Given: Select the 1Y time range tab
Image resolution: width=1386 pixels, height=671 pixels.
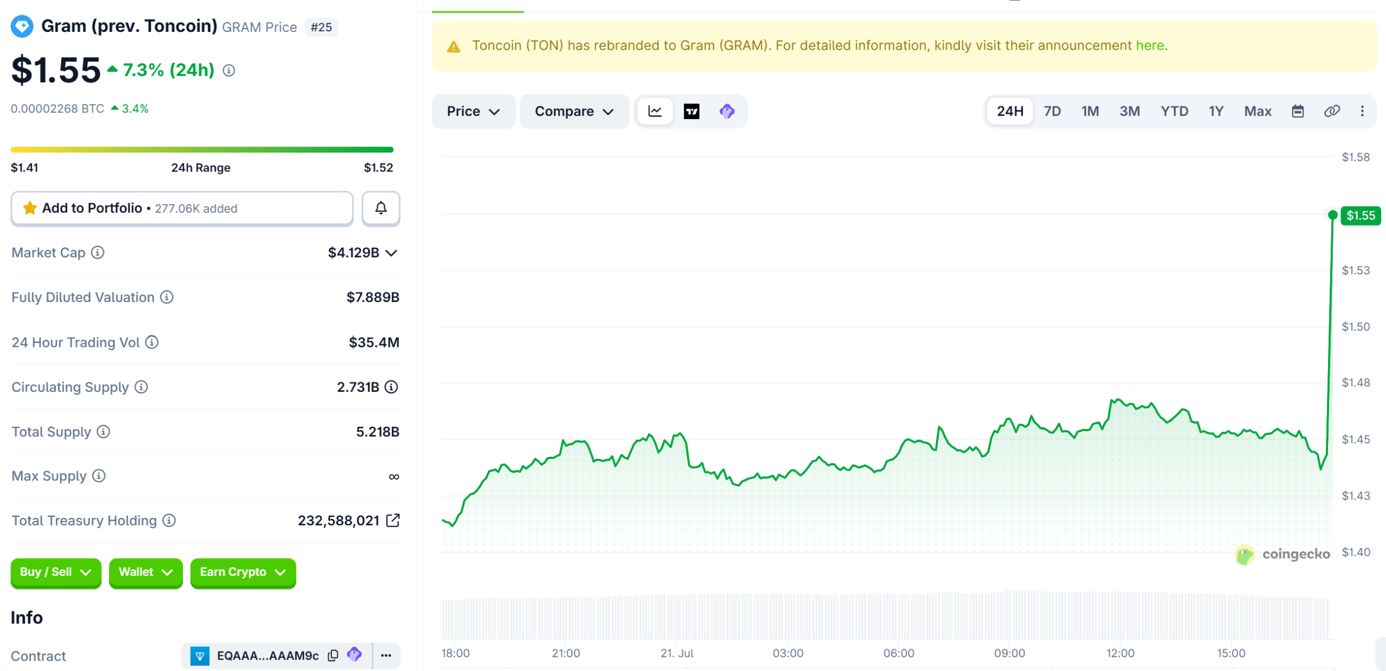Looking at the screenshot, I should (x=1216, y=111).
